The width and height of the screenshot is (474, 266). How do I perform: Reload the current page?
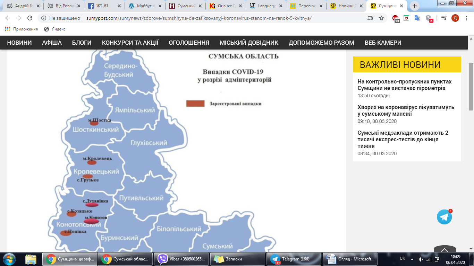point(30,18)
